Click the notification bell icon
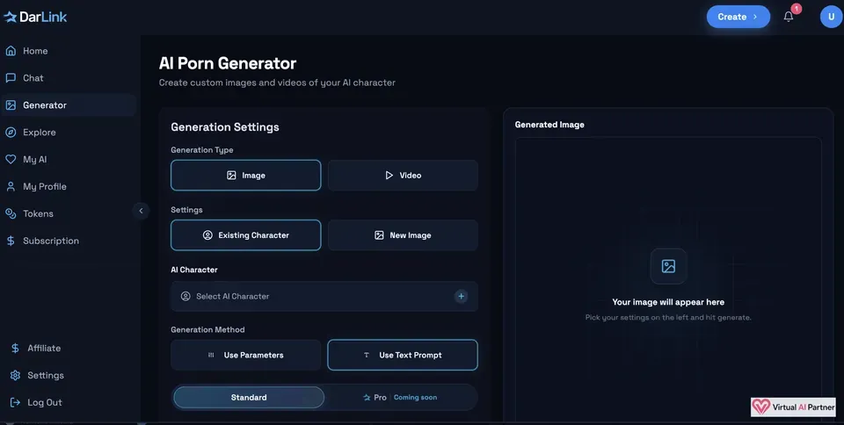 click(789, 17)
